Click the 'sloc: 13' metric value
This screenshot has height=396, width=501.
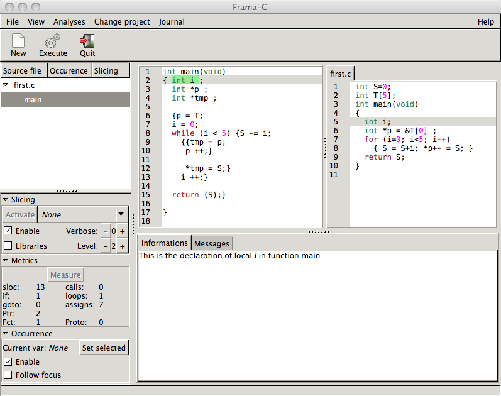point(24,287)
